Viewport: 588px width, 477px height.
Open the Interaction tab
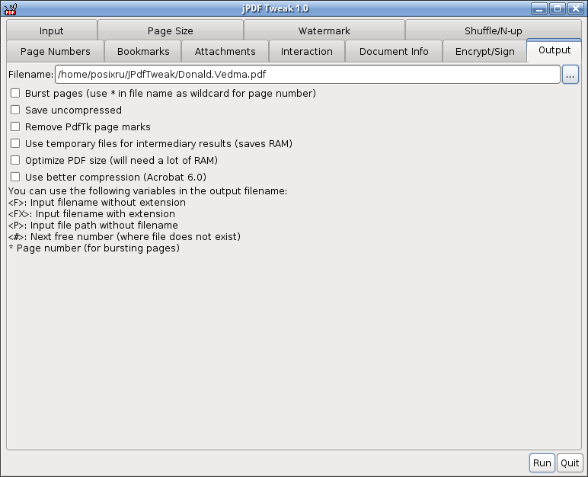pyautogui.click(x=307, y=51)
